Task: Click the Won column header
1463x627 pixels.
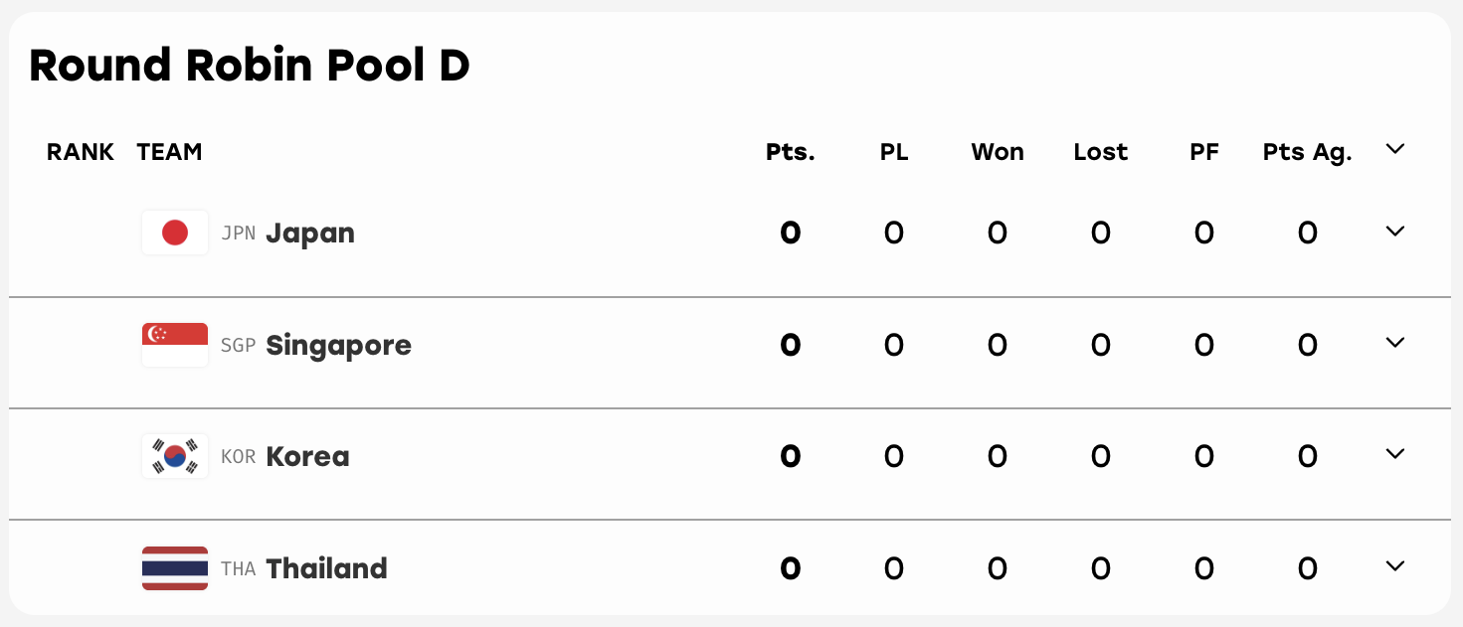Action: [998, 152]
